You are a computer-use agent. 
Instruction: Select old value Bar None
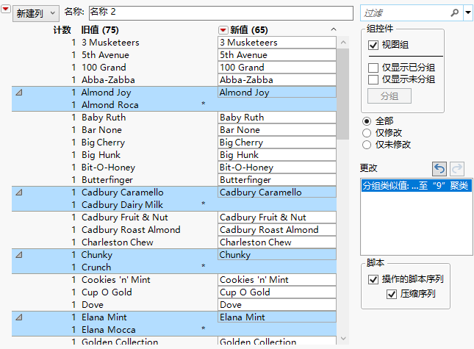pos(101,130)
